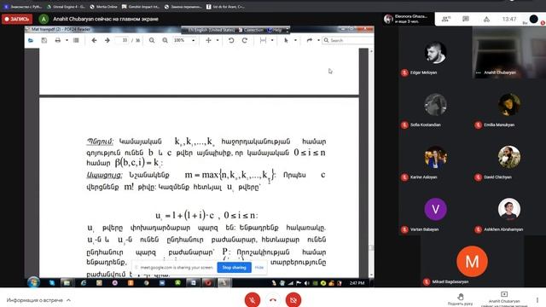Click the Save icon in PDF24 toolbar
The image size is (546, 307).
point(44,40)
